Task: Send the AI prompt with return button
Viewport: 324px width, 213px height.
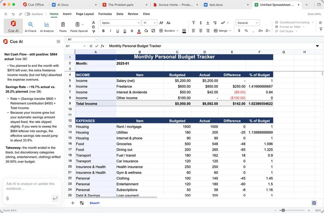Action: pos(55,199)
